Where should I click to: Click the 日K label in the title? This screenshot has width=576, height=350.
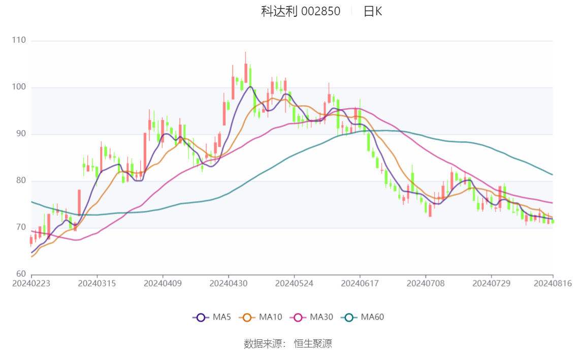coord(372,11)
